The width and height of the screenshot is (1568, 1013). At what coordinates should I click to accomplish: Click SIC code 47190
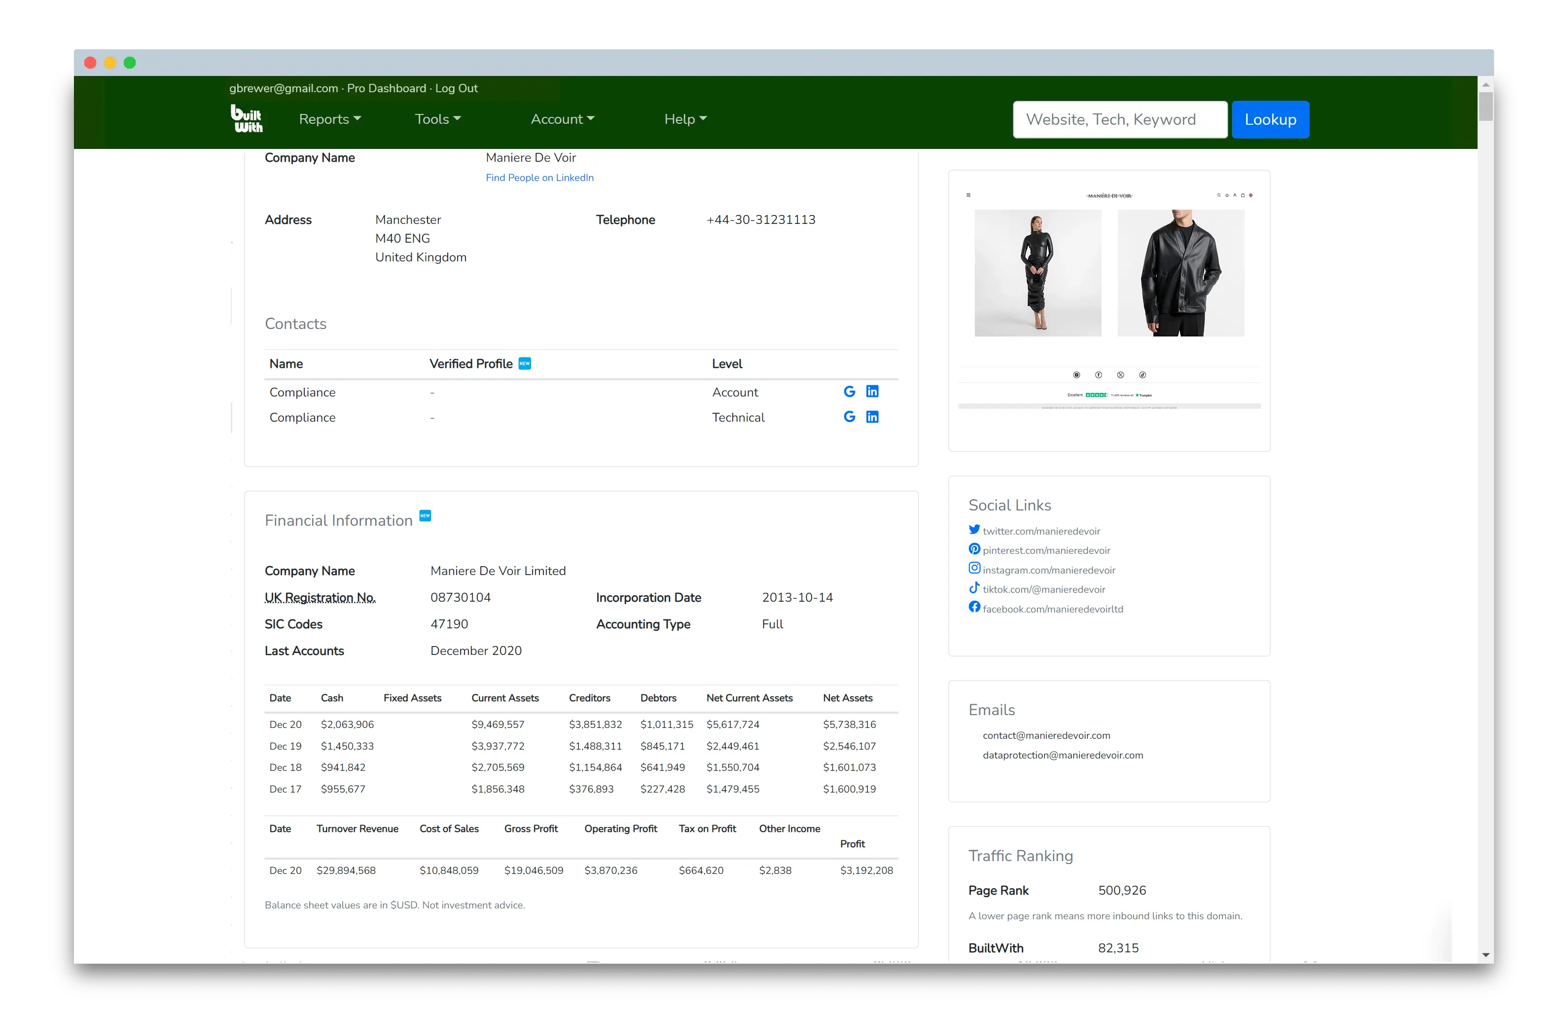click(x=450, y=624)
